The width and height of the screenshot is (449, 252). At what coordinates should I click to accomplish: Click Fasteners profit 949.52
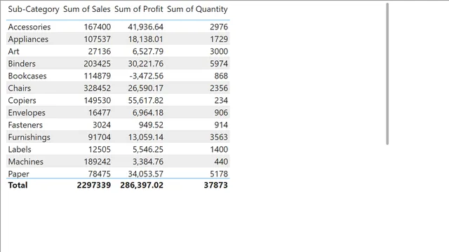(151, 125)
